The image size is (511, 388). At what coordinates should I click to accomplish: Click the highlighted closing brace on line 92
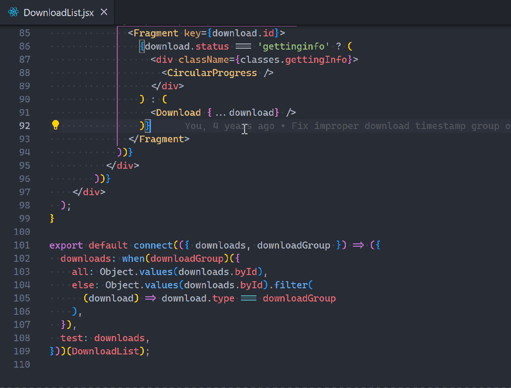point(148,126)
